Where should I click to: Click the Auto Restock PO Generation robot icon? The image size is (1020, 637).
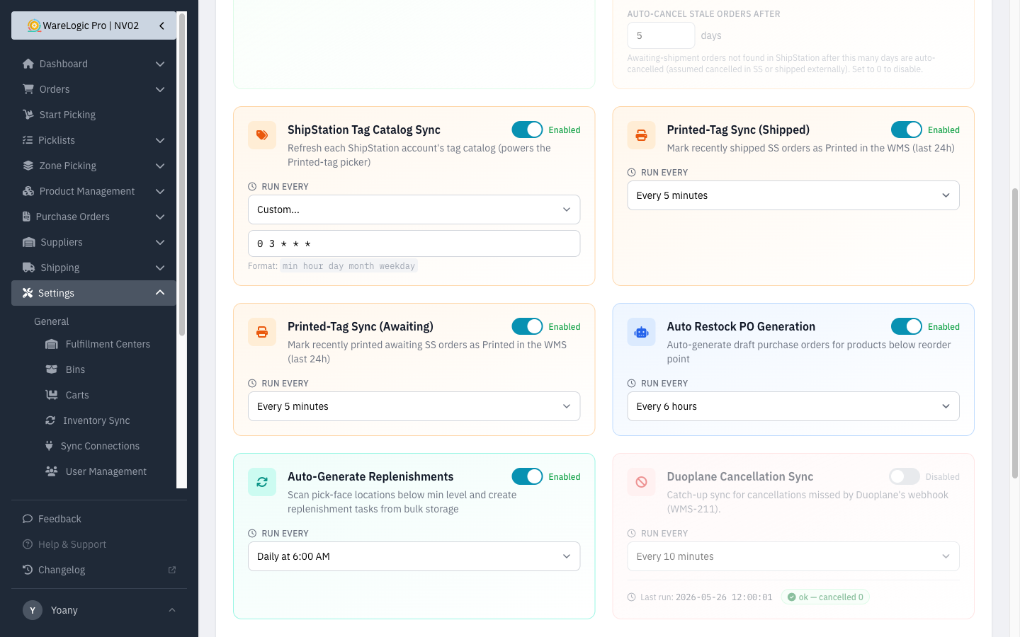[x=641, y=332]
